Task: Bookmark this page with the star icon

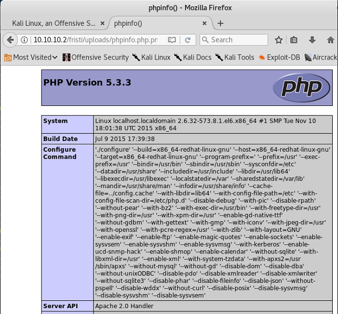Action: coord(279,40)
